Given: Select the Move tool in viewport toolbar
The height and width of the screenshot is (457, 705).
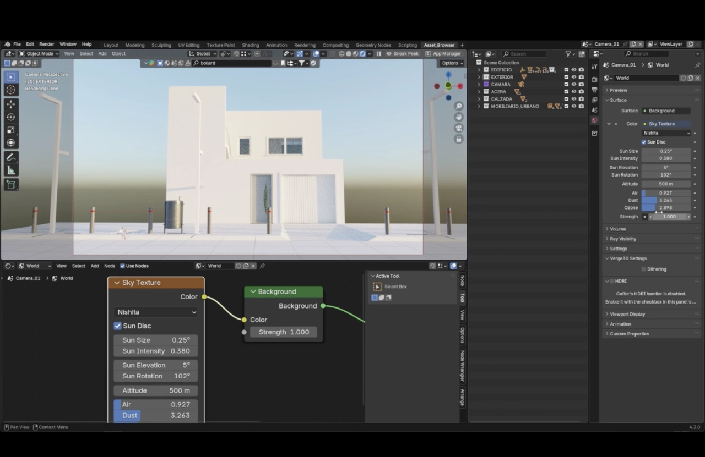Looking at the screenshot, I should tap(11, 104).
